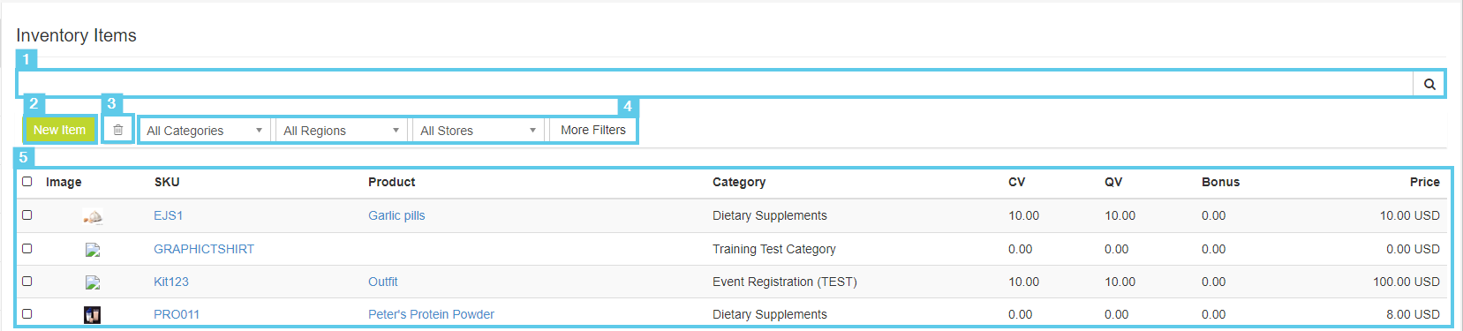Focus the inventory search input field
The height and width of the screenshot is (331, 1463).
[715, 84]
